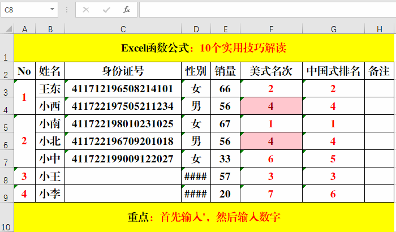
Task: Click pink highlighted rank cell in 小西 row
Action: coord(271,106)
